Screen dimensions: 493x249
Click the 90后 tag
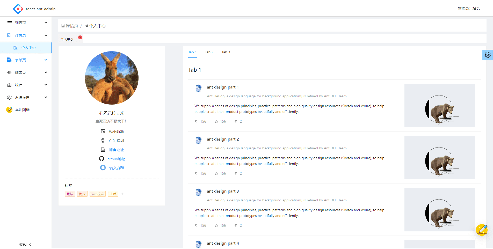[x=113, y=194]
